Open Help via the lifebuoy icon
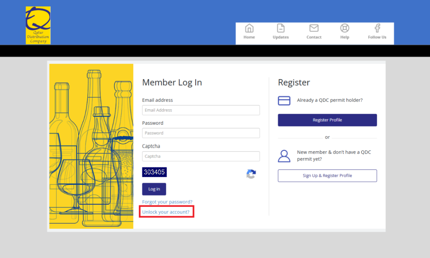 tap(345, 29)
